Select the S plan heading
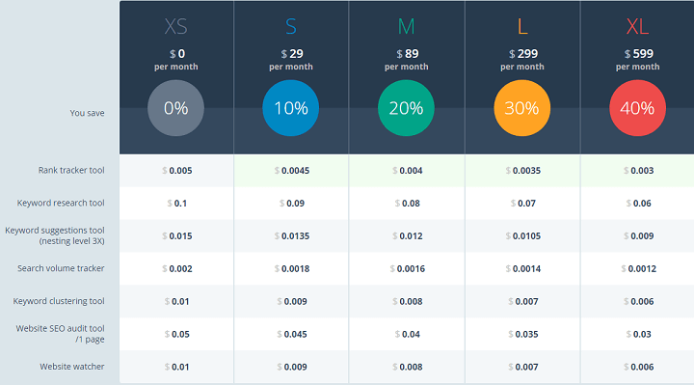The image size is (694, 385). [291, 27]
